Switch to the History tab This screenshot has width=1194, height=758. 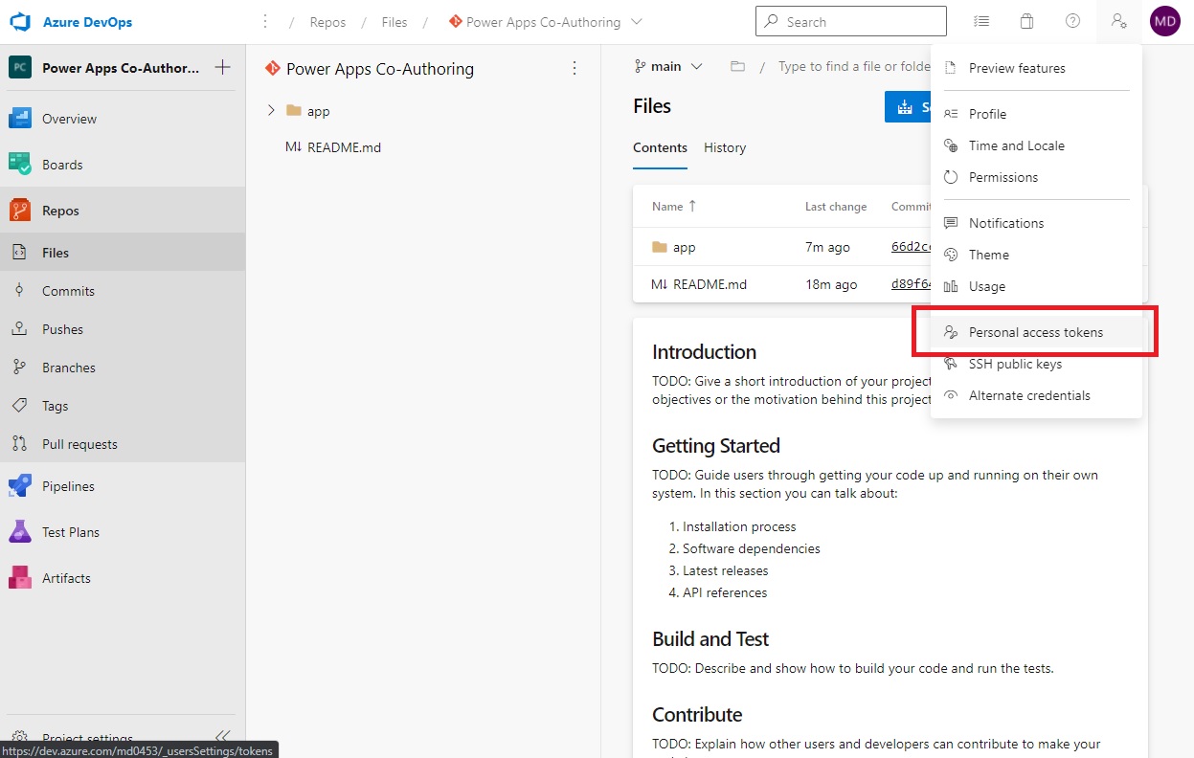725,147
